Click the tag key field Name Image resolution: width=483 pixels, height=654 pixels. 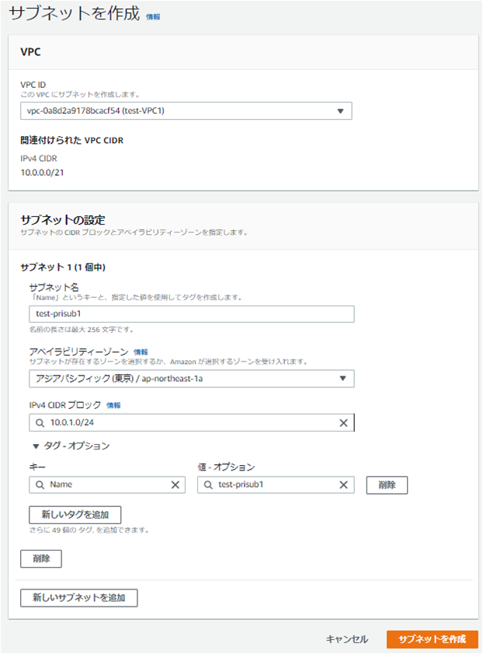(x=107, y=484)
